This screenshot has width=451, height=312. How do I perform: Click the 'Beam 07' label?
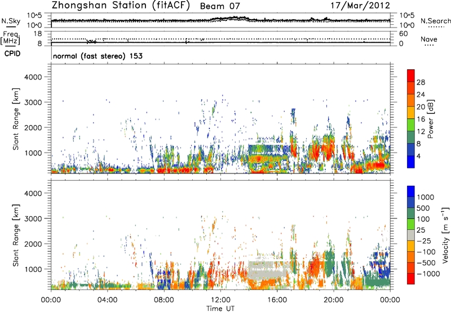pos(220,6)
